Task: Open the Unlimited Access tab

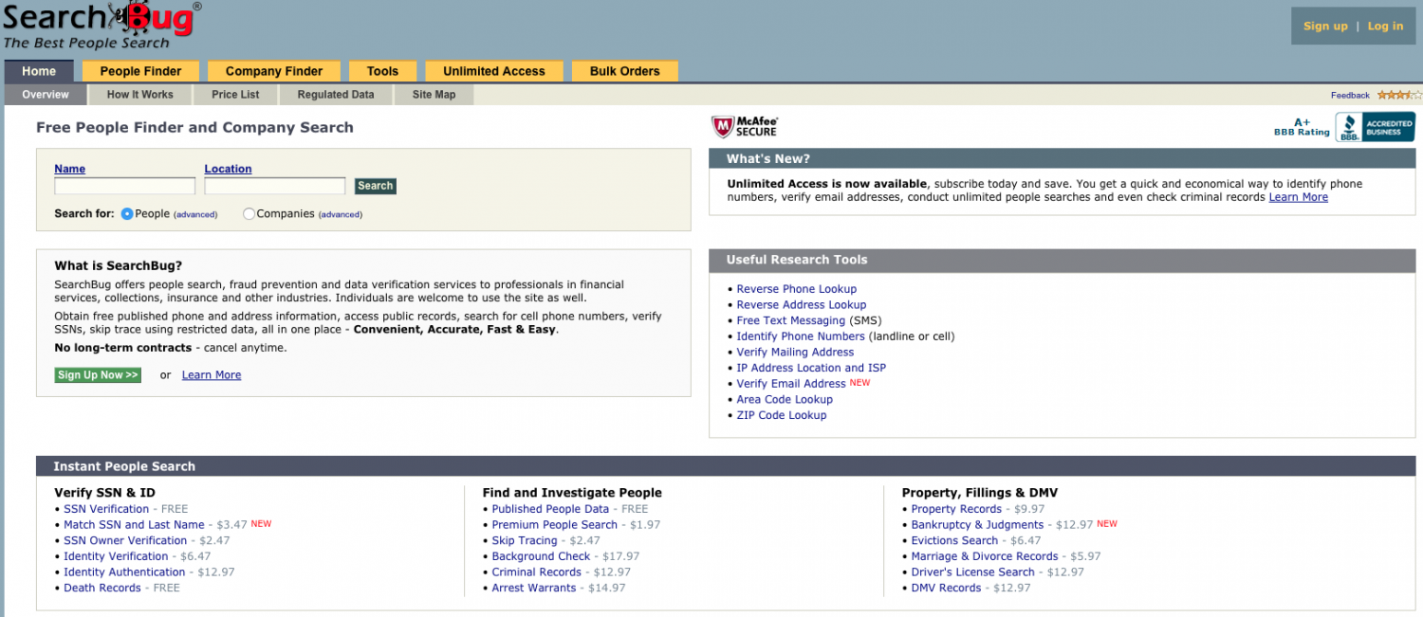Action: (x=494, y=71)
